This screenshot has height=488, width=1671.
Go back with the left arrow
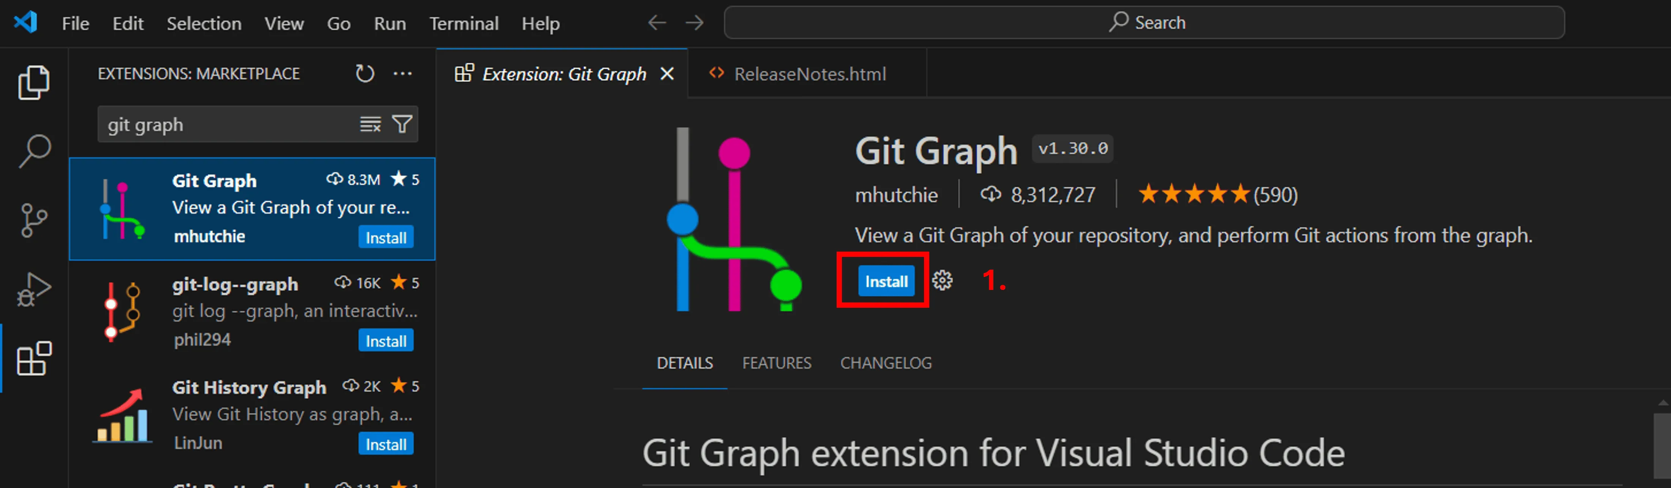(x=657, y=23)
